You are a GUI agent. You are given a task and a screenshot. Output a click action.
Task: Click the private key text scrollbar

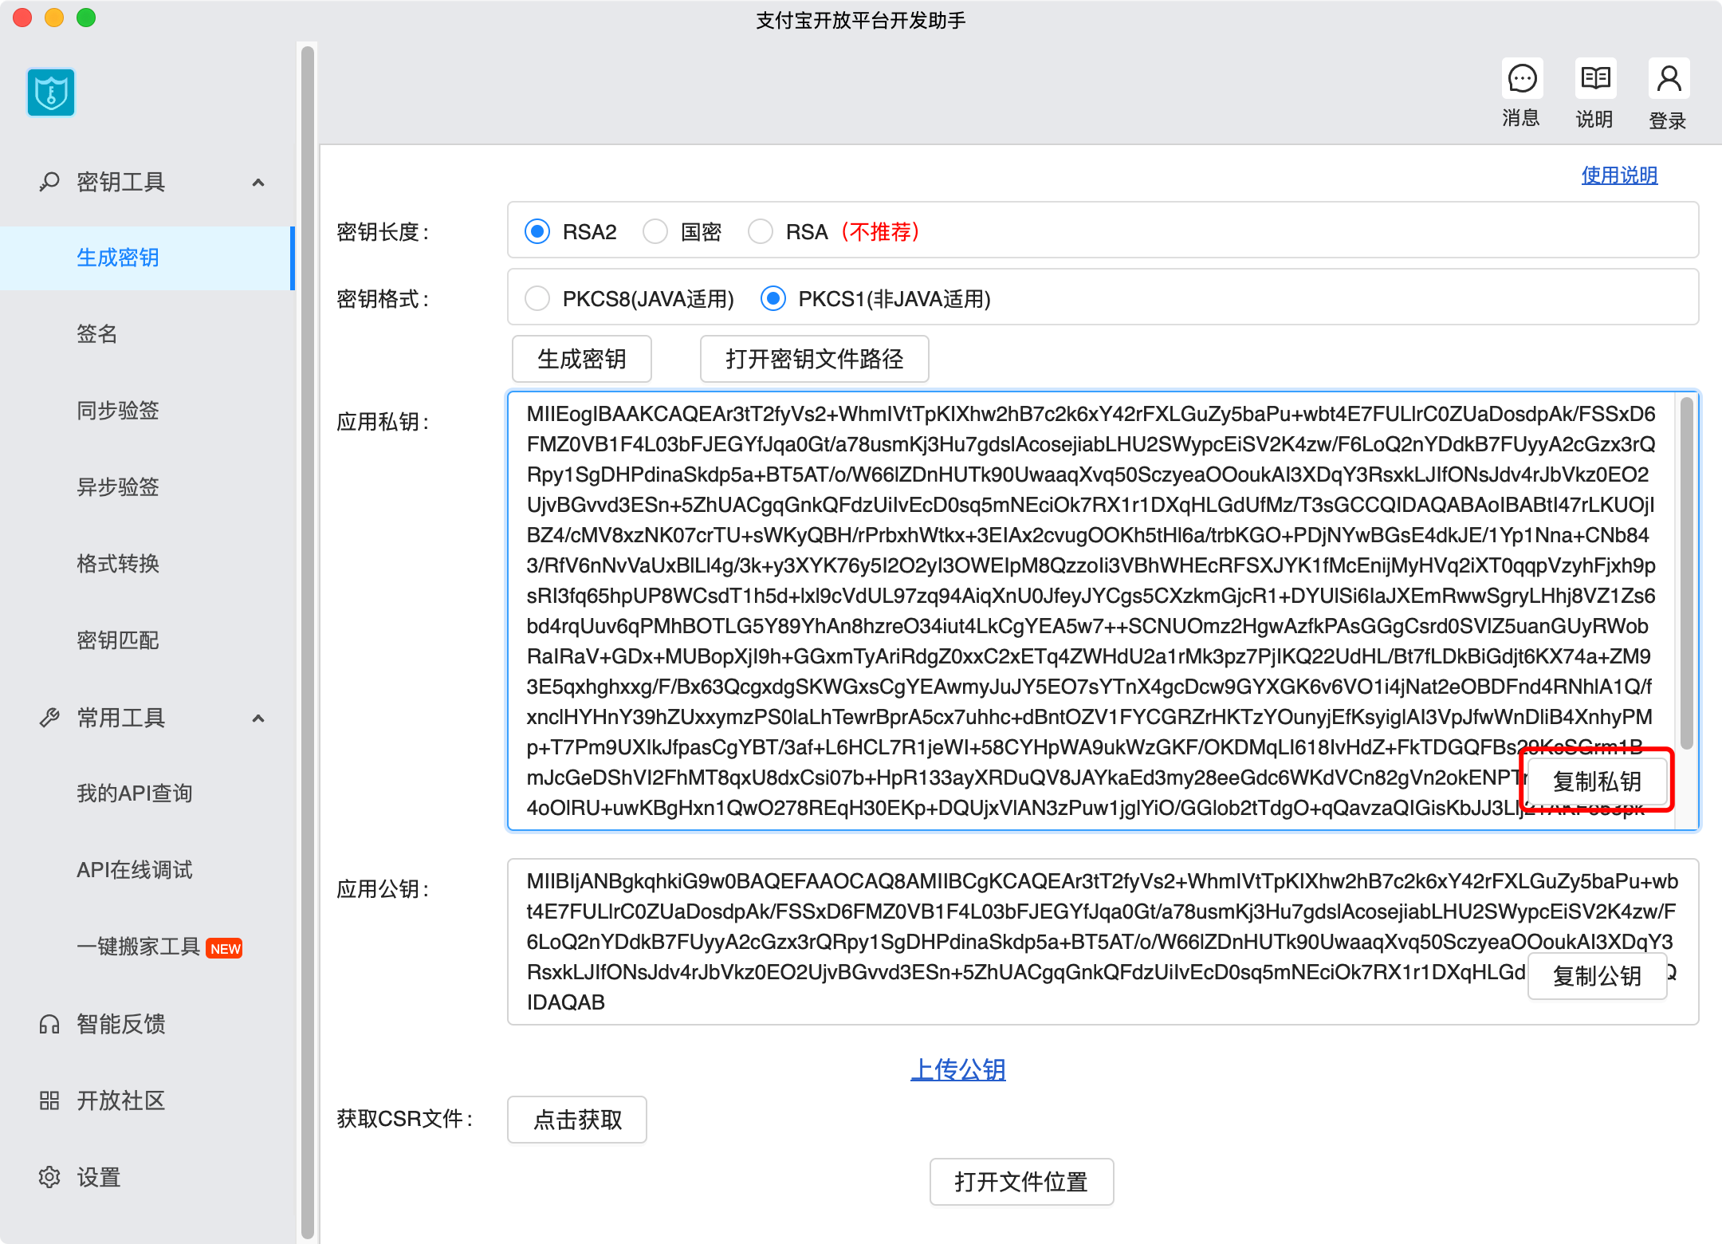(1687, 573)
